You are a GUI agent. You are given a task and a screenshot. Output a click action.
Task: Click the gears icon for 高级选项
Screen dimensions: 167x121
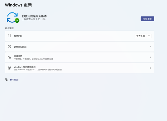[x=9, y=57]
